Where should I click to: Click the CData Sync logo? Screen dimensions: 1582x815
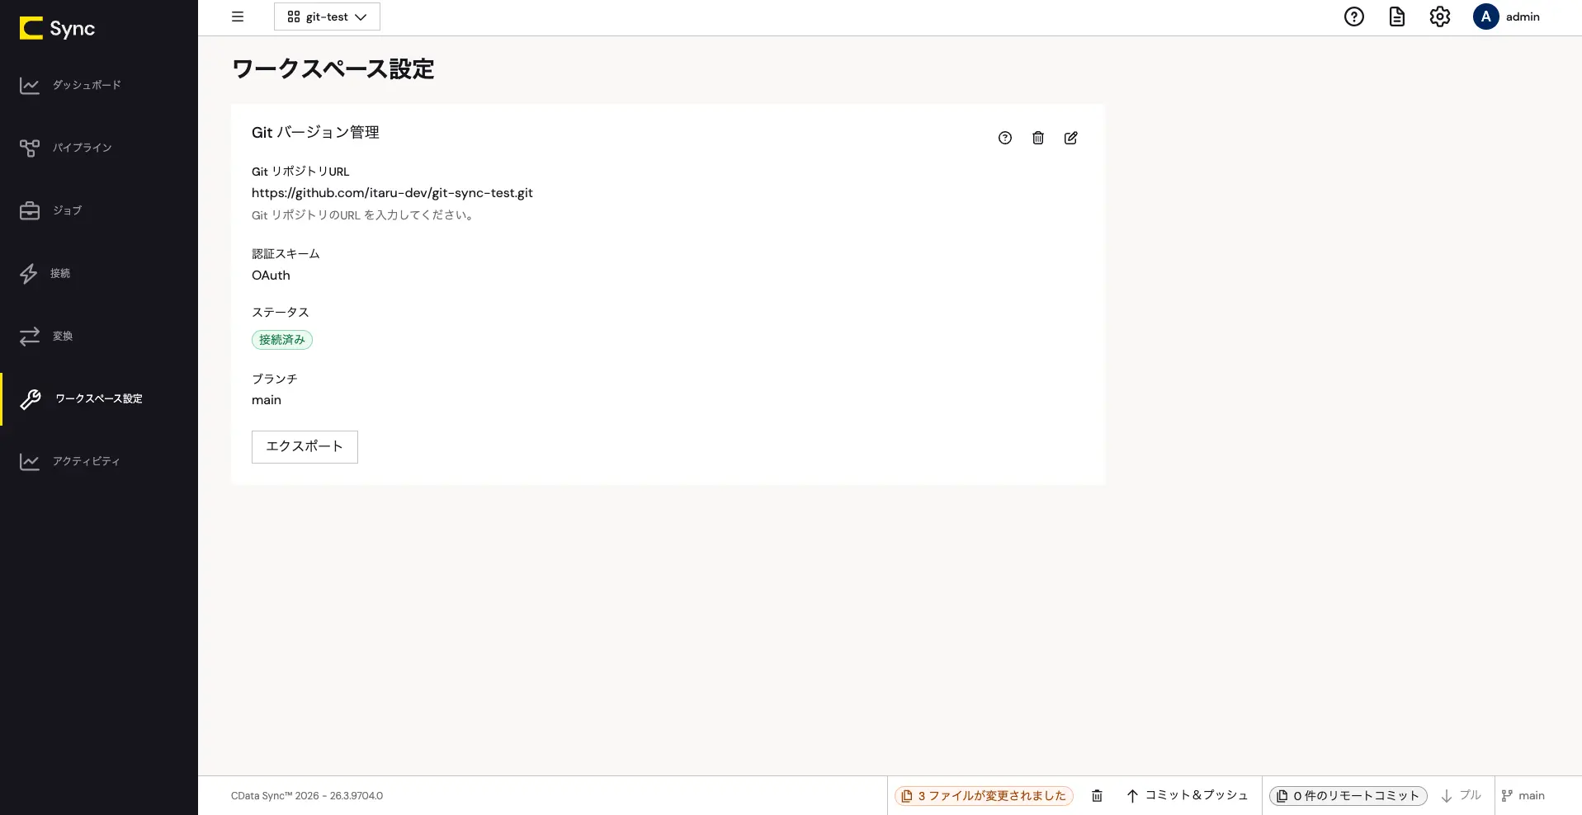pyautogui.click(x=57, y=28)
